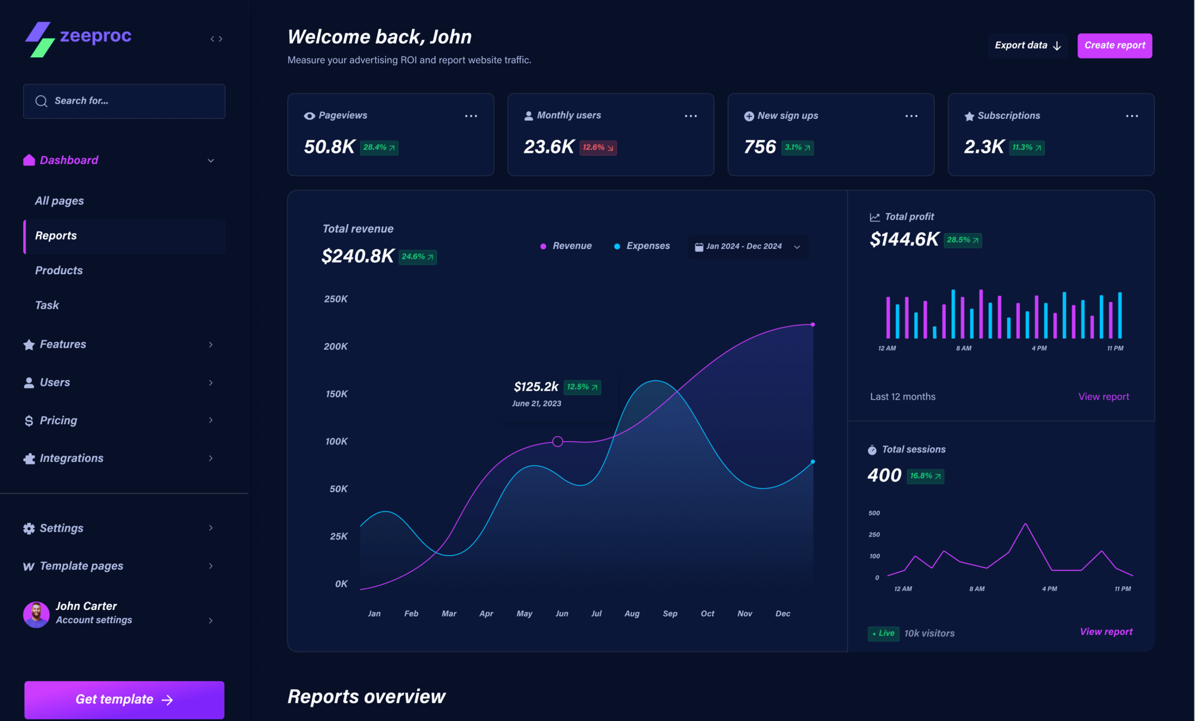Click the Total sessions timer icon
The height and width of the screenshot is (721, 1195).
click(x=872, y=450)
